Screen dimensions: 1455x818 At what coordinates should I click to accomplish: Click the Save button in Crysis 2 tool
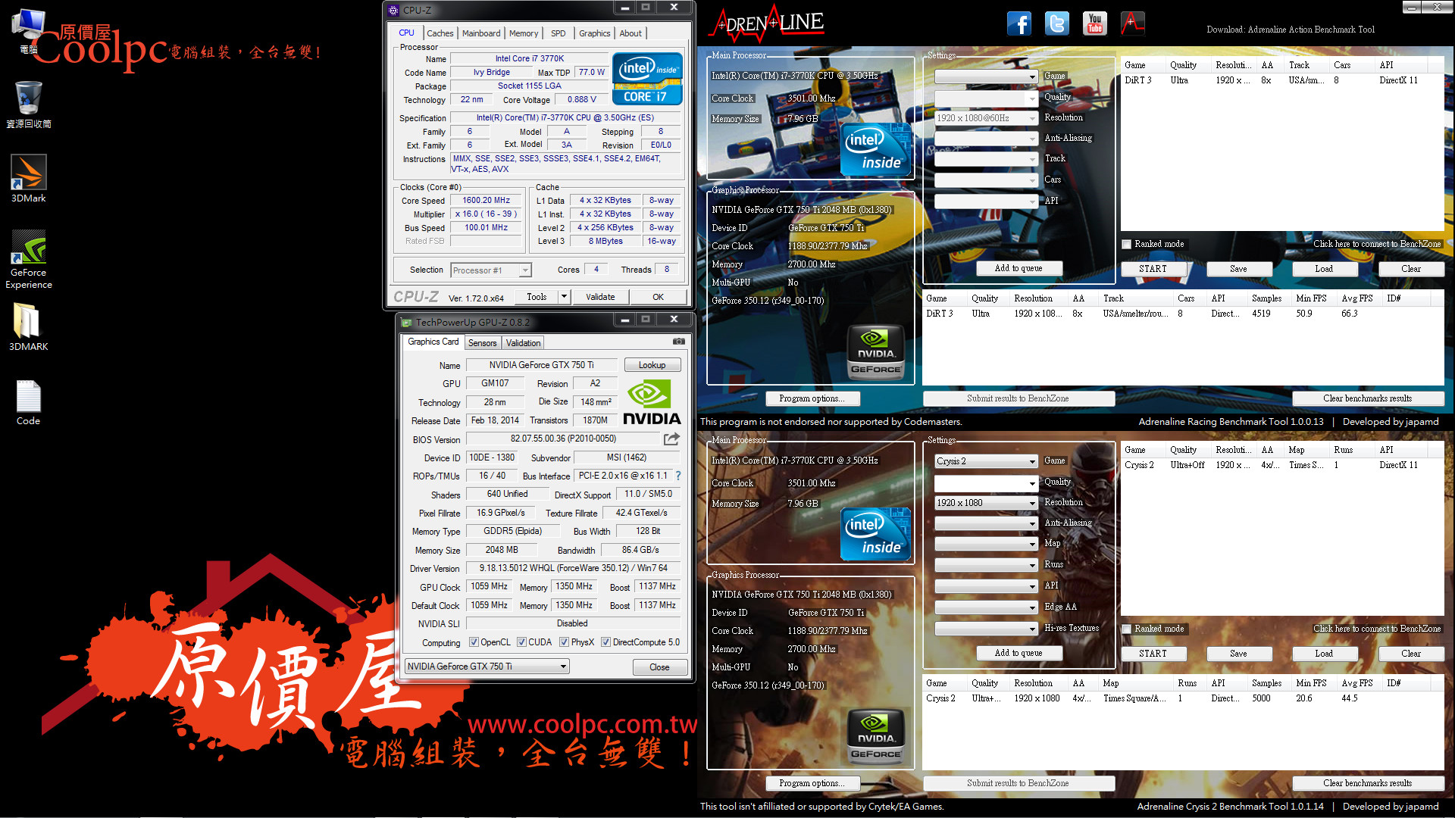coord(1238,654)
